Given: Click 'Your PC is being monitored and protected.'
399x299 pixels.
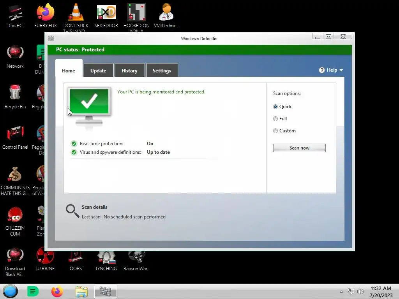Looking at the screenshot, I should [161, 92].
